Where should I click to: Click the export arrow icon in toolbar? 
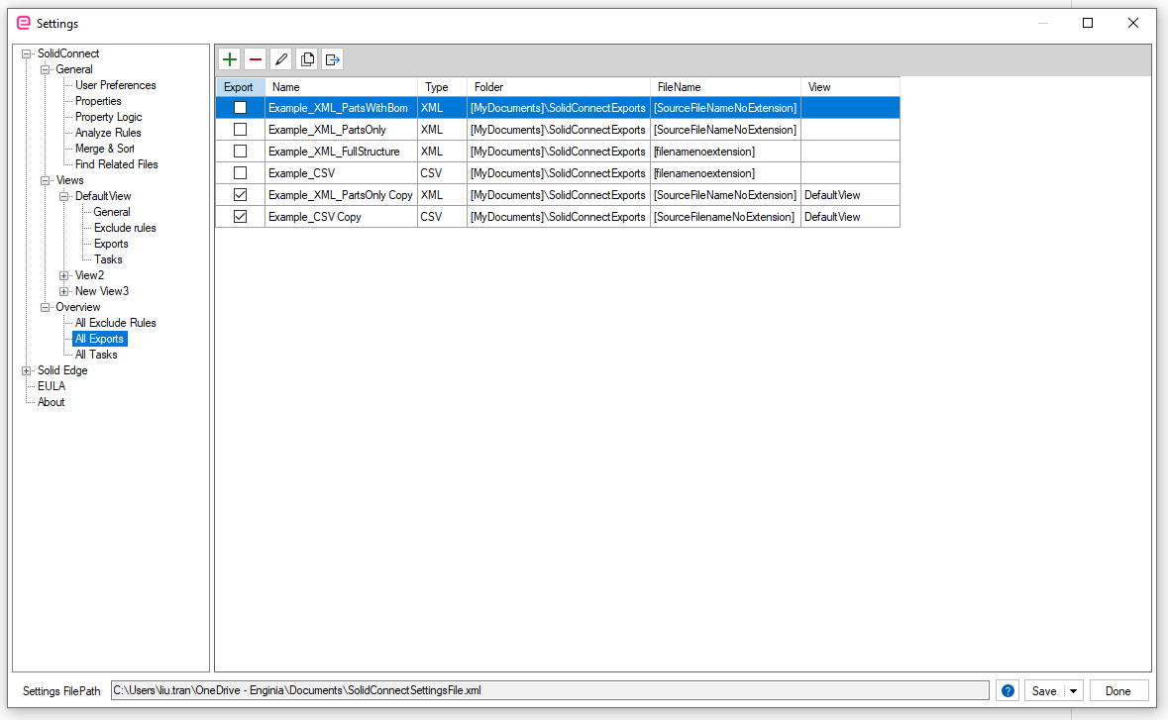coord(332,59)
